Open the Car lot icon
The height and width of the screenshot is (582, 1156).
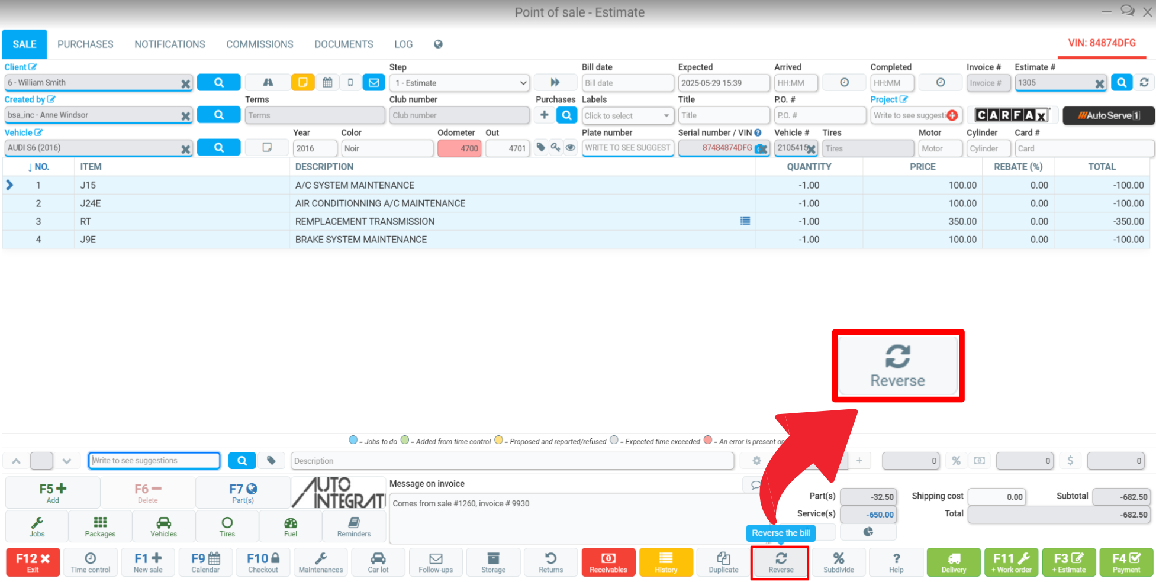pos(378,562)
